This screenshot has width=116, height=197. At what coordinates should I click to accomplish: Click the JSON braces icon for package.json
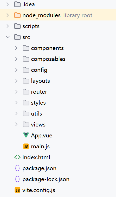pyautogui.click(x=17, y=168)
